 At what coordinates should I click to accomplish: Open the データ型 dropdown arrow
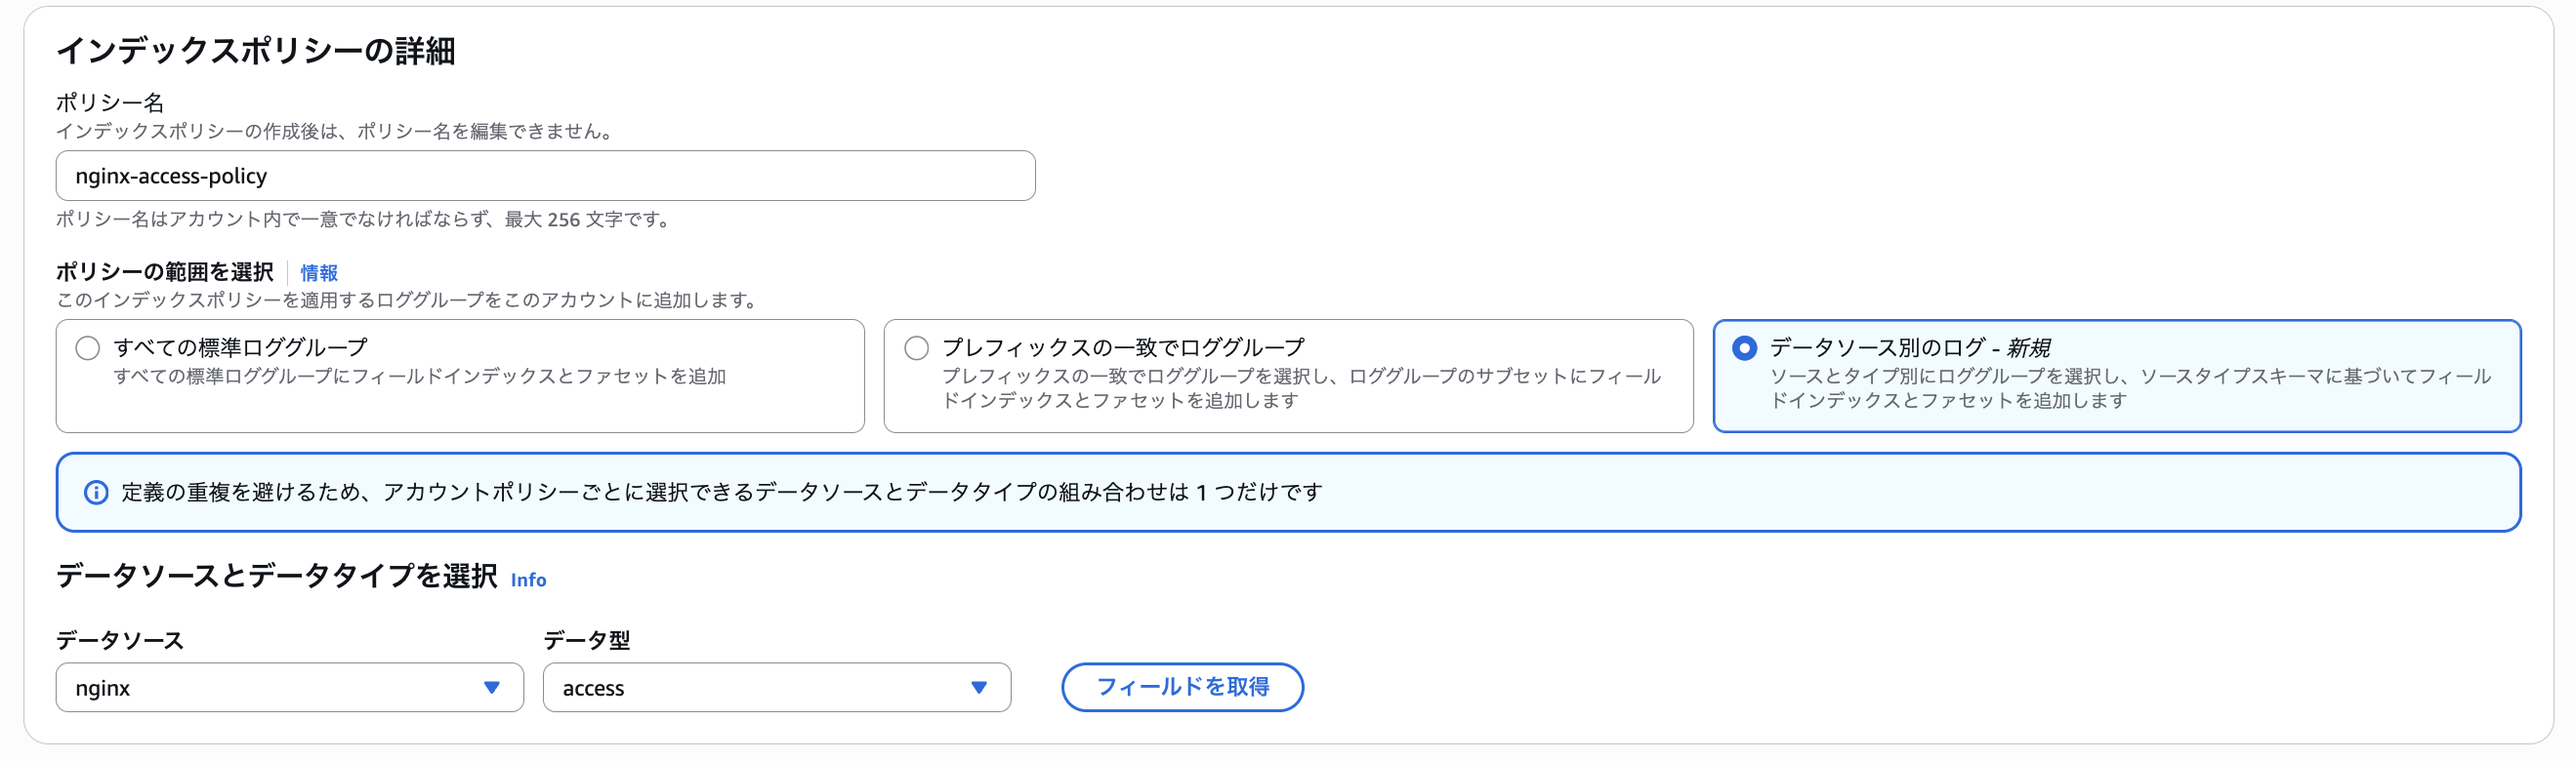979,687
